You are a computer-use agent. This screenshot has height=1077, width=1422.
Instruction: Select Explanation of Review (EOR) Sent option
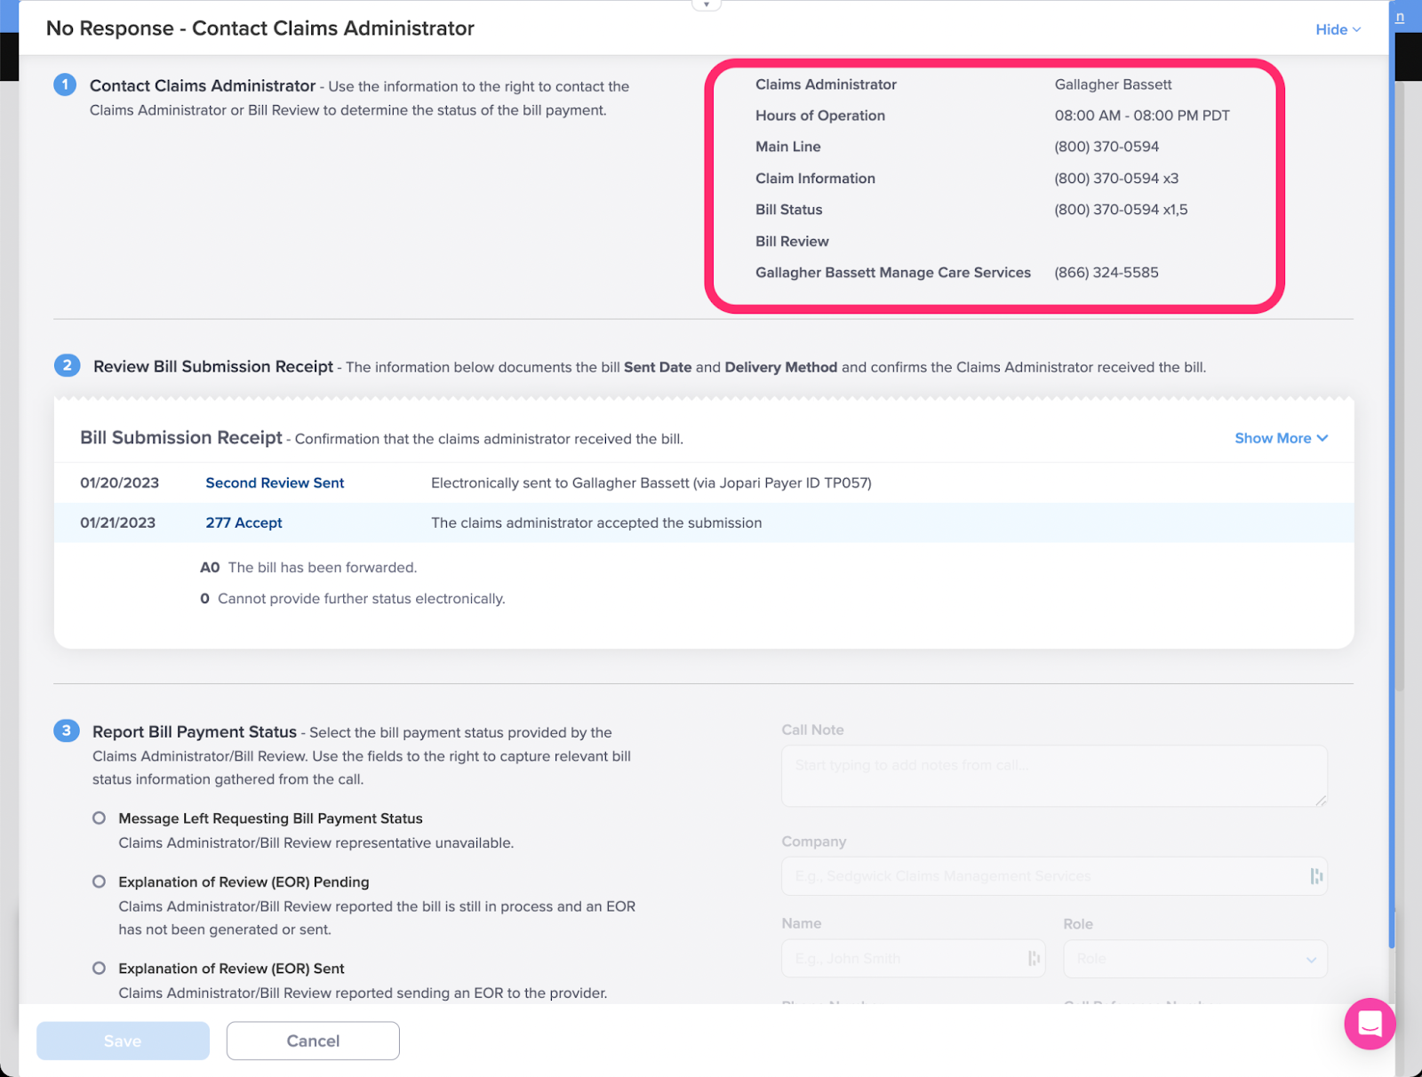coord(100,968)
